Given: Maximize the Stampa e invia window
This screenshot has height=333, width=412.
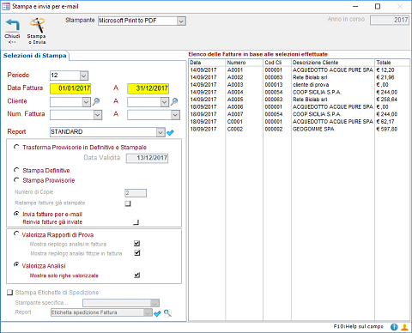Looking at the screenshot, I should (x=378, y=6).
